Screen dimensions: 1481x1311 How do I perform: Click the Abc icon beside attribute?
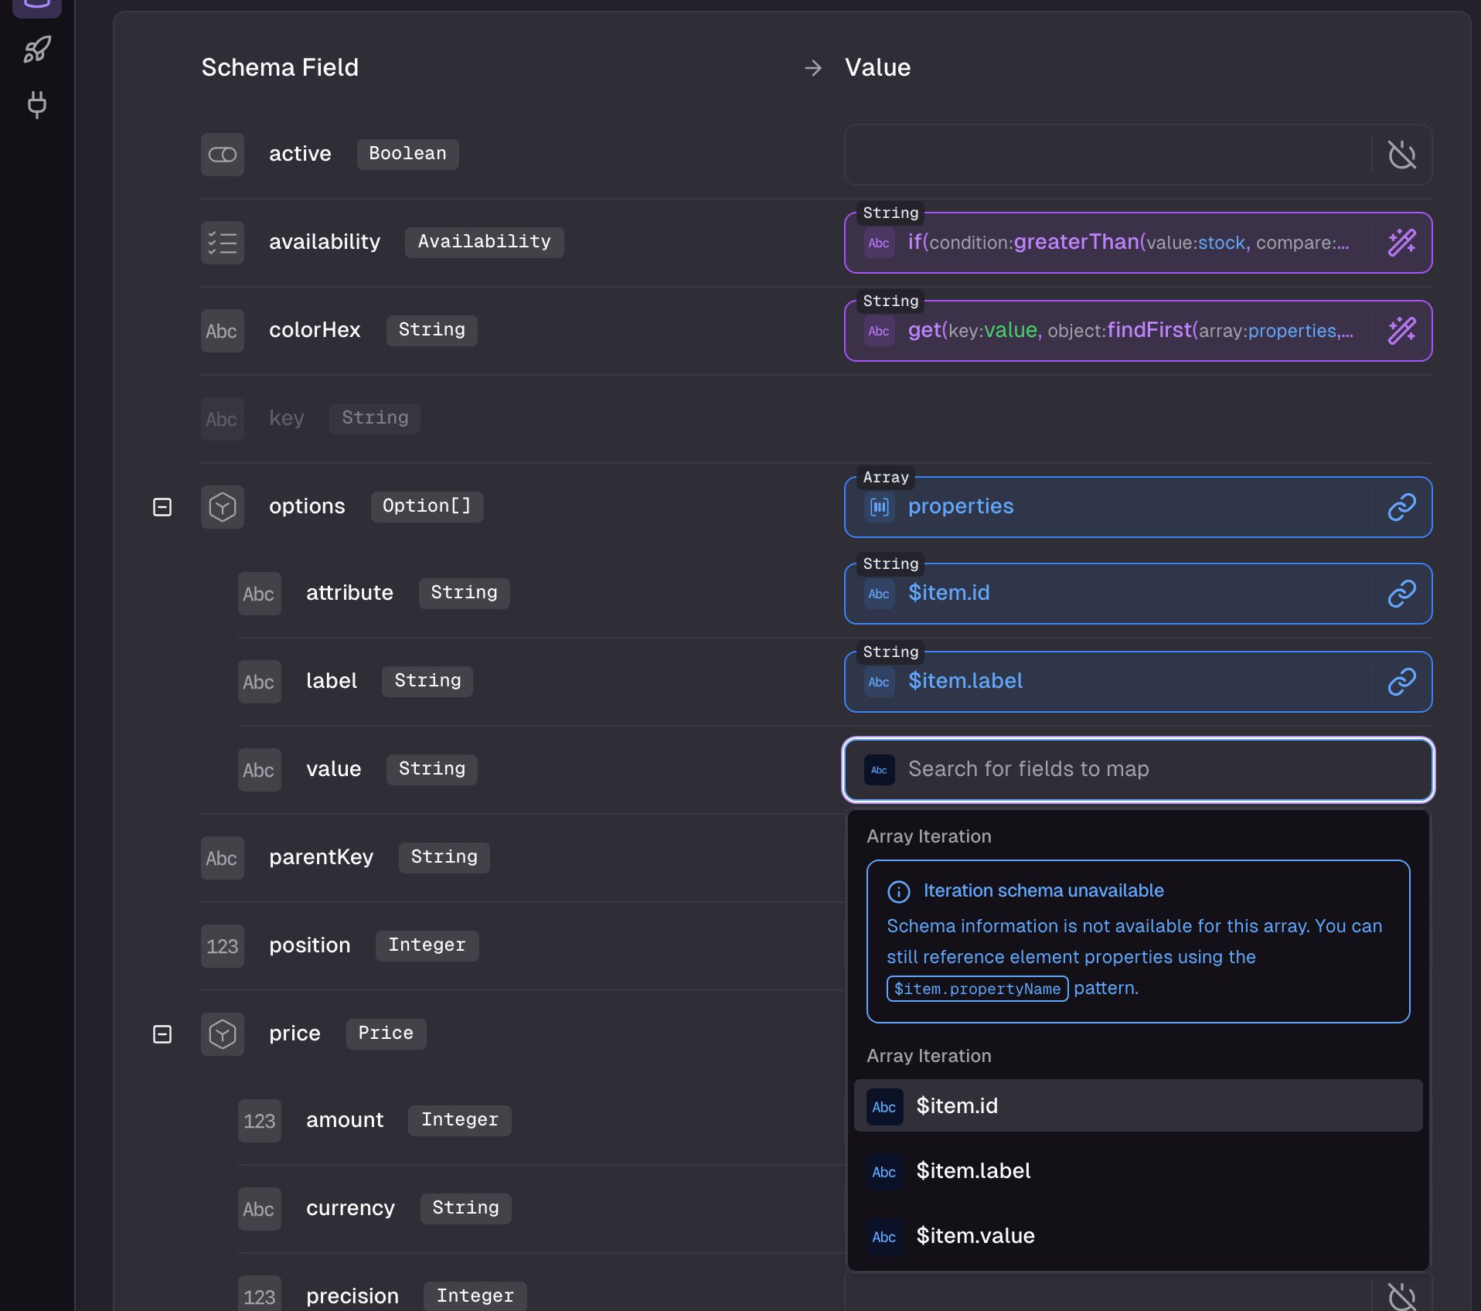tap(260, 594)
